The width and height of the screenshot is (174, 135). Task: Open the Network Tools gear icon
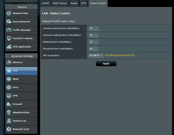pyautogui.click(x=9, y=129)
